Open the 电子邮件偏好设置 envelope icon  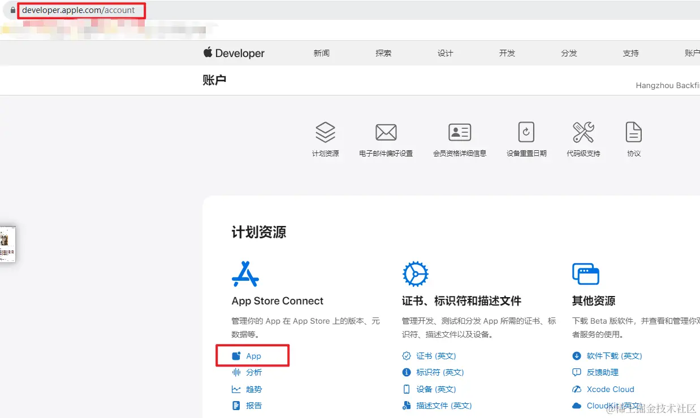386,133
